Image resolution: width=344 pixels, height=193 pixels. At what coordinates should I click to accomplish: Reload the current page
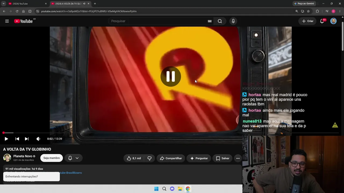click(17, 11)
